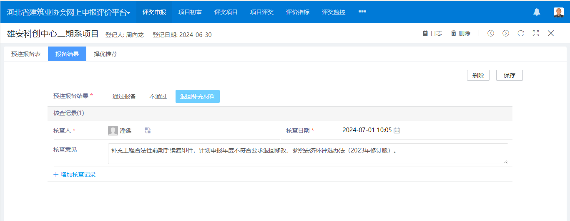This screenshot has width=570, height=221.
Task: Toggle fullscreen expand icon
Action: pos(536,34)
